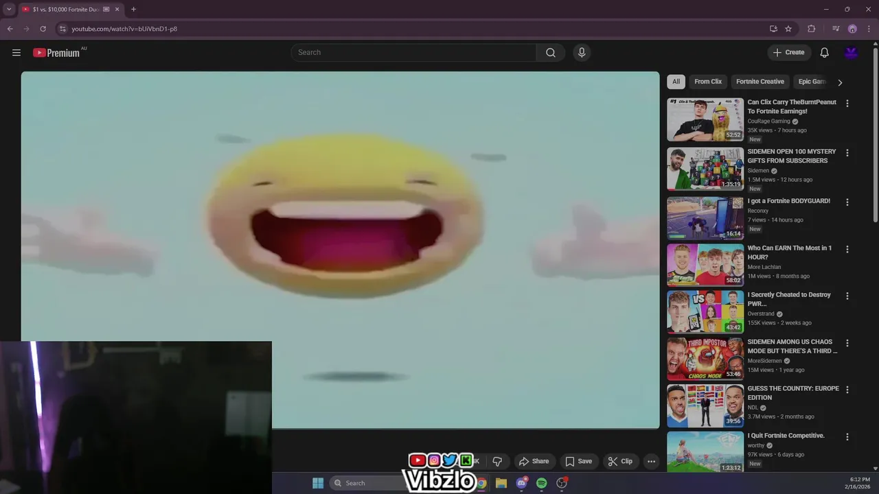Open the notifications bell
Image resolution: width=879 pixels, height=494 pixels.
click(824, 53)
